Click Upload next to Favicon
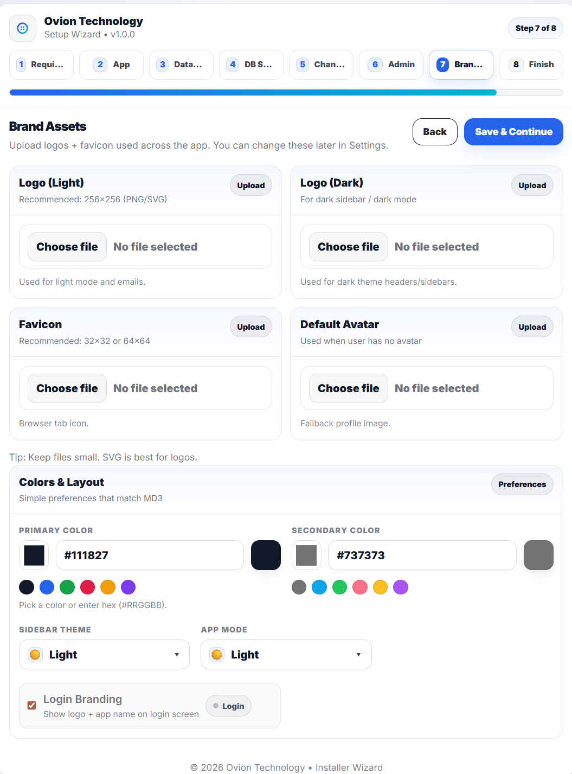The height and width of the screenshot is (774, 572). 250,327
